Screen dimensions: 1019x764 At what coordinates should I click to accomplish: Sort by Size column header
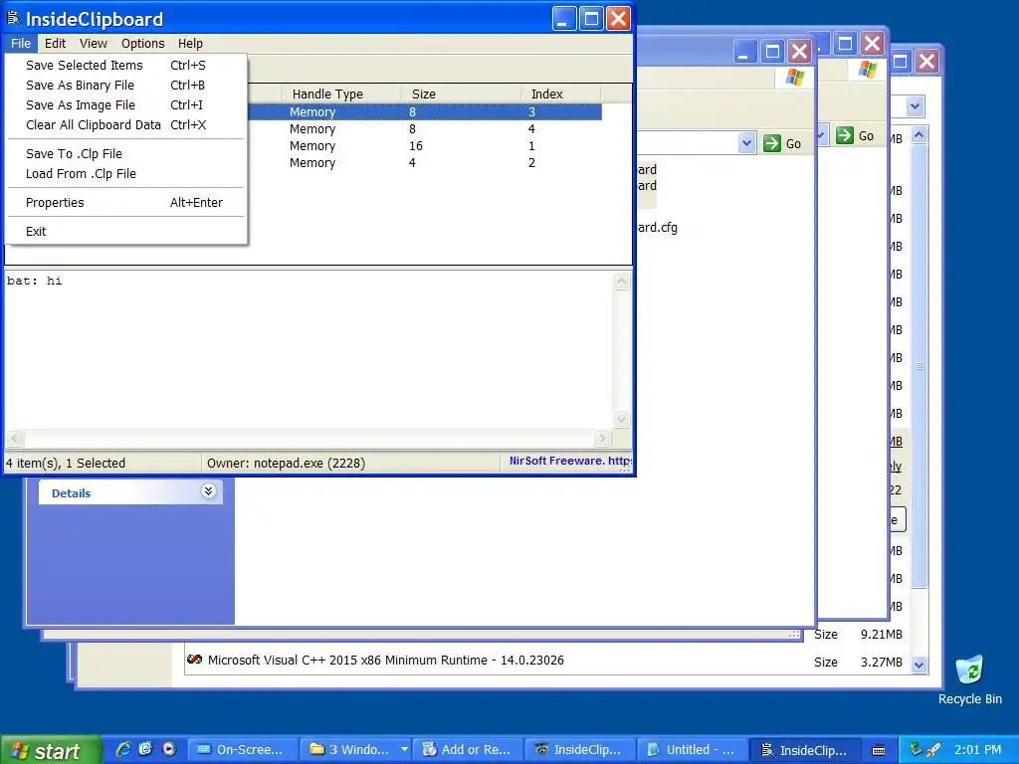[x=461, y=95]
